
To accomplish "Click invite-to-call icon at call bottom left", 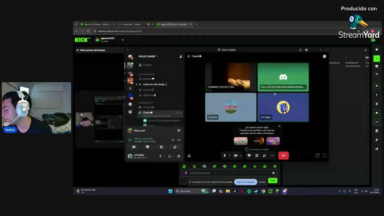I will pos(189,156).
